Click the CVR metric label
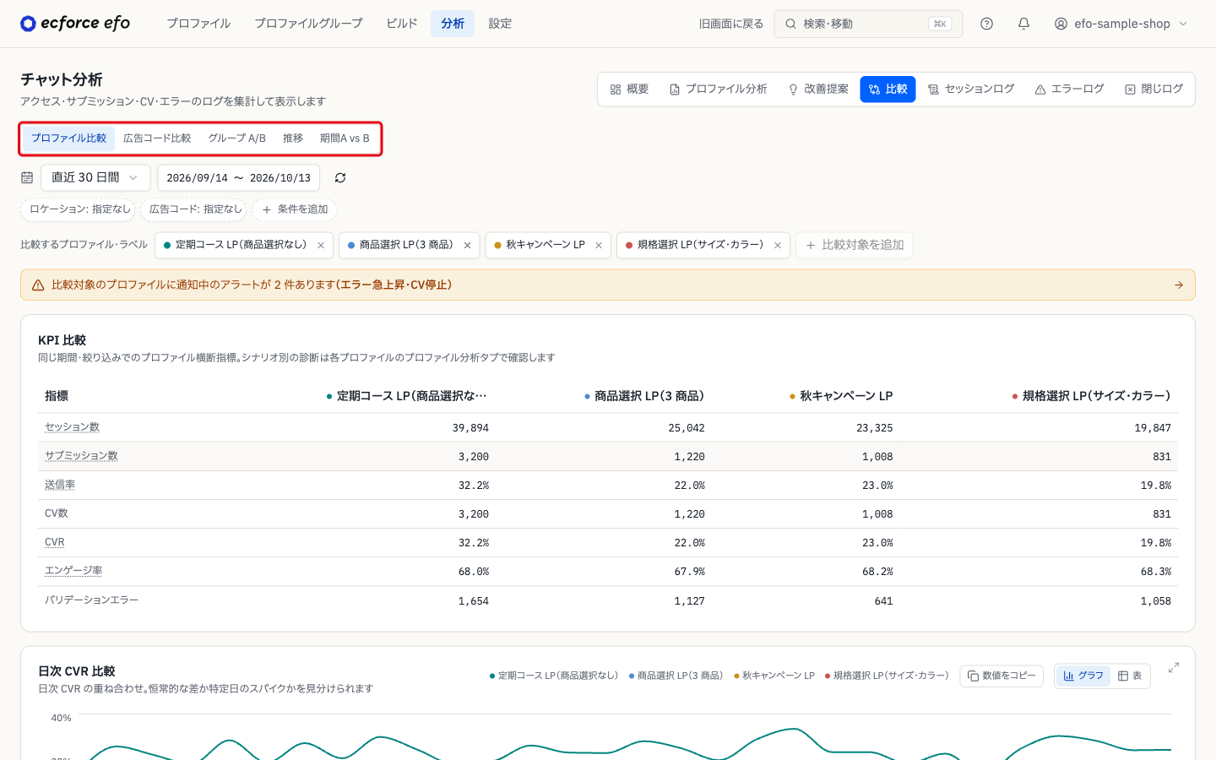Screen dimensions: 1216x760 pos(55,542)
